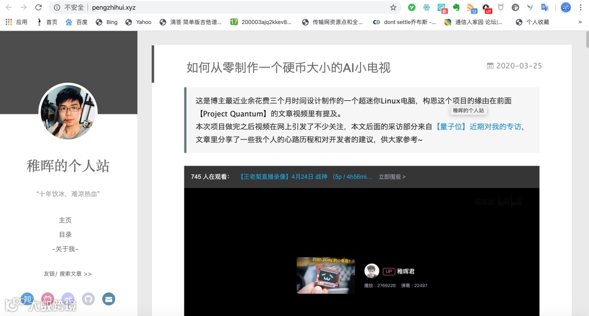Open the Chrome profile avatar

(x=566, y=7)
